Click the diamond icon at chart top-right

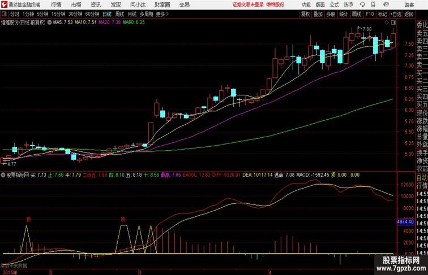[x=387, y=23]
